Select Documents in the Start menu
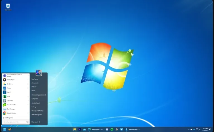This screenshot has width=214, height=132. [x=35, y=83]
